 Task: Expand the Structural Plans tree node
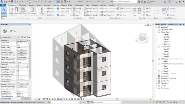pyautogui.click(x=159, y=30)
